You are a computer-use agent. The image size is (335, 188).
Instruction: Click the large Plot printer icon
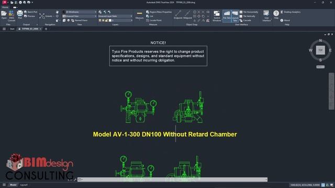(20, 15)
